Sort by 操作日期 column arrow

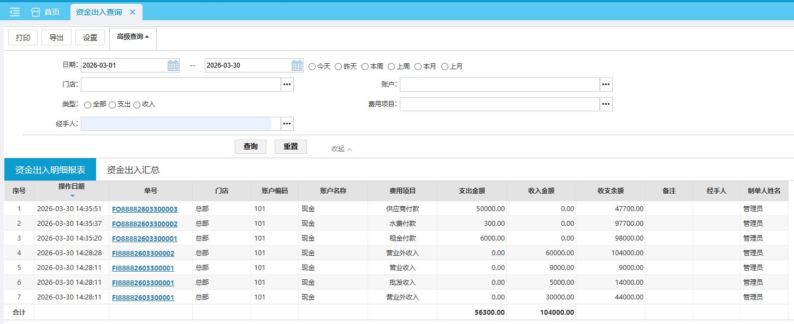(72, 195)
